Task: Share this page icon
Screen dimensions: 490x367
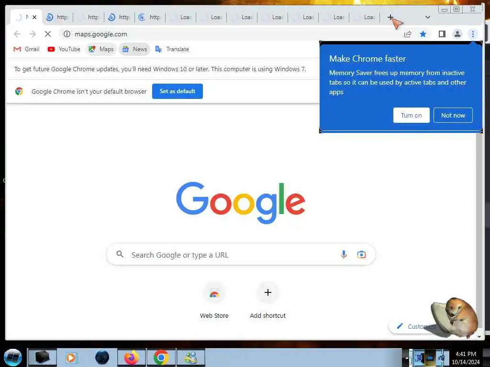Action: point(408,34)
